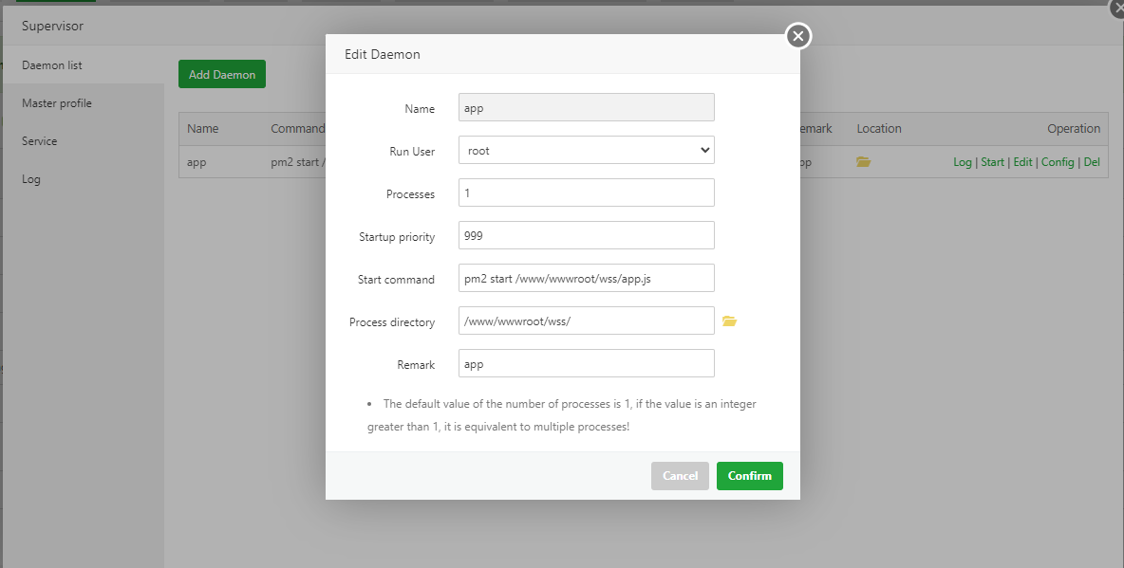
Task: Expand the Run User dropdown
Action: [586, 150]
